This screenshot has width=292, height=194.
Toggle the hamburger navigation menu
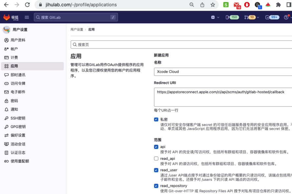click(x=27, y=17)
